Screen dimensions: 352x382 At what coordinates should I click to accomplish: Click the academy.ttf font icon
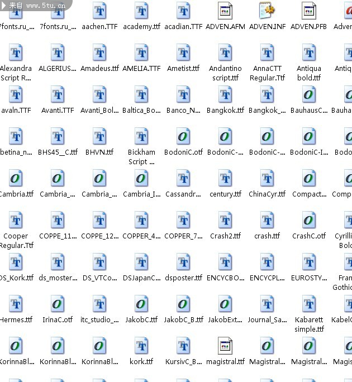click(141, 11)
